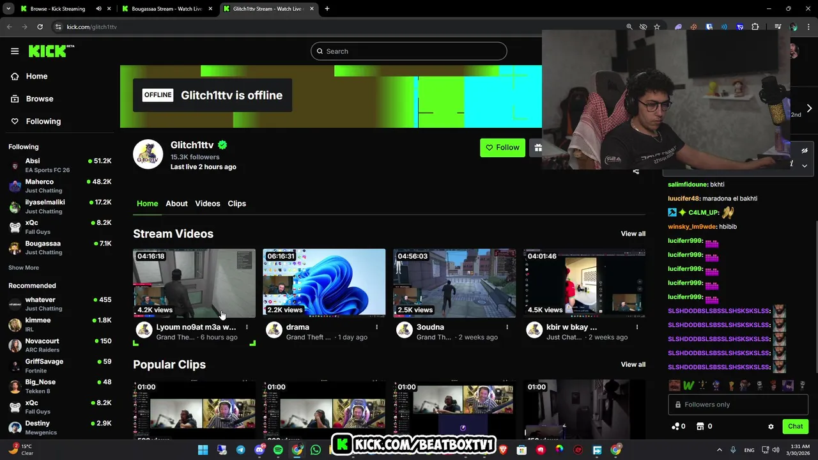Open a new browser tab
818x460 pixels.
click(x=327, y=9)
